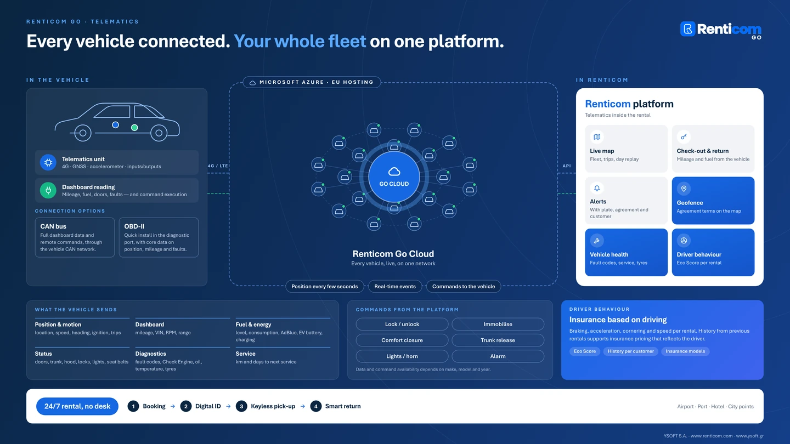
Task: Click the Alarm command pill
Action: (x=498, y=356)
